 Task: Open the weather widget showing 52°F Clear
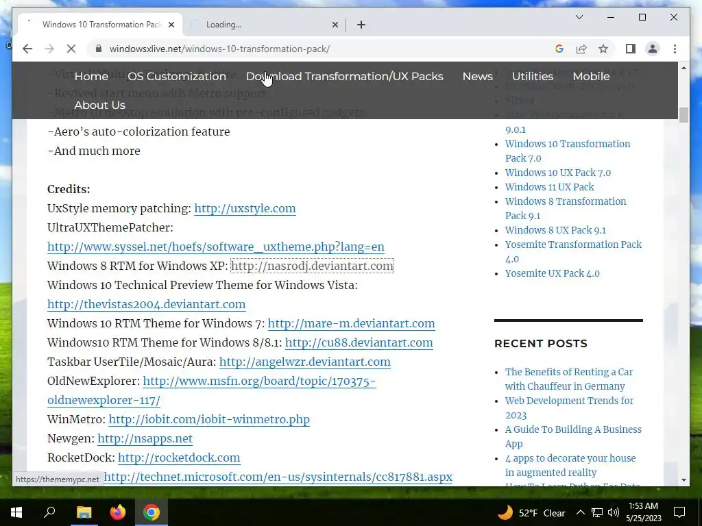click(x=531, y=512)
